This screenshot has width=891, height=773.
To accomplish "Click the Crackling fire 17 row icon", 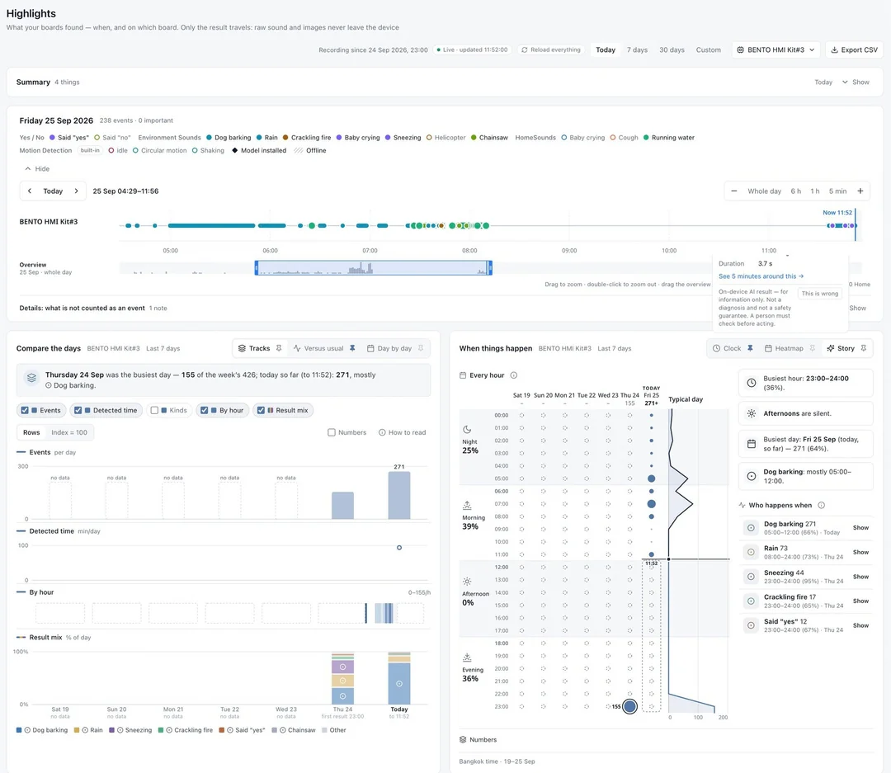I will (751, 601).
